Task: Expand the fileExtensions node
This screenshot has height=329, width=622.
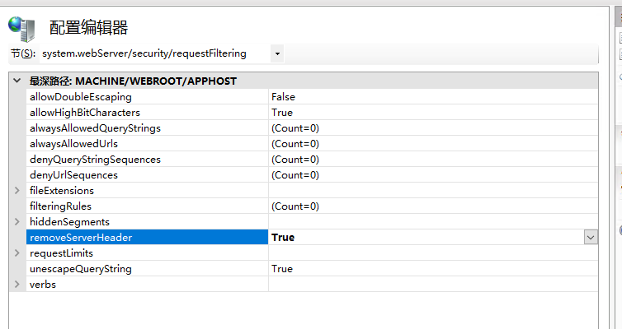Action: click(17, 190)
